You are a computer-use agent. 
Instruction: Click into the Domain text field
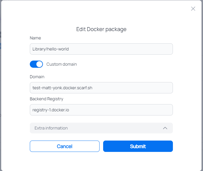[x=101, y=88]
